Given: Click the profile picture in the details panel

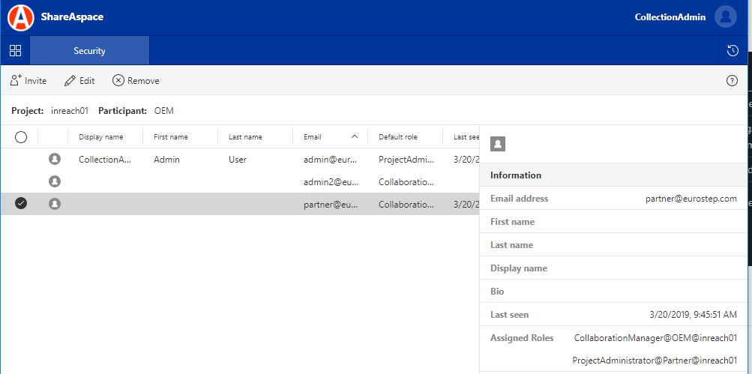Looking at the screenshot, I should pyautogui.click(x=497, y=144).
